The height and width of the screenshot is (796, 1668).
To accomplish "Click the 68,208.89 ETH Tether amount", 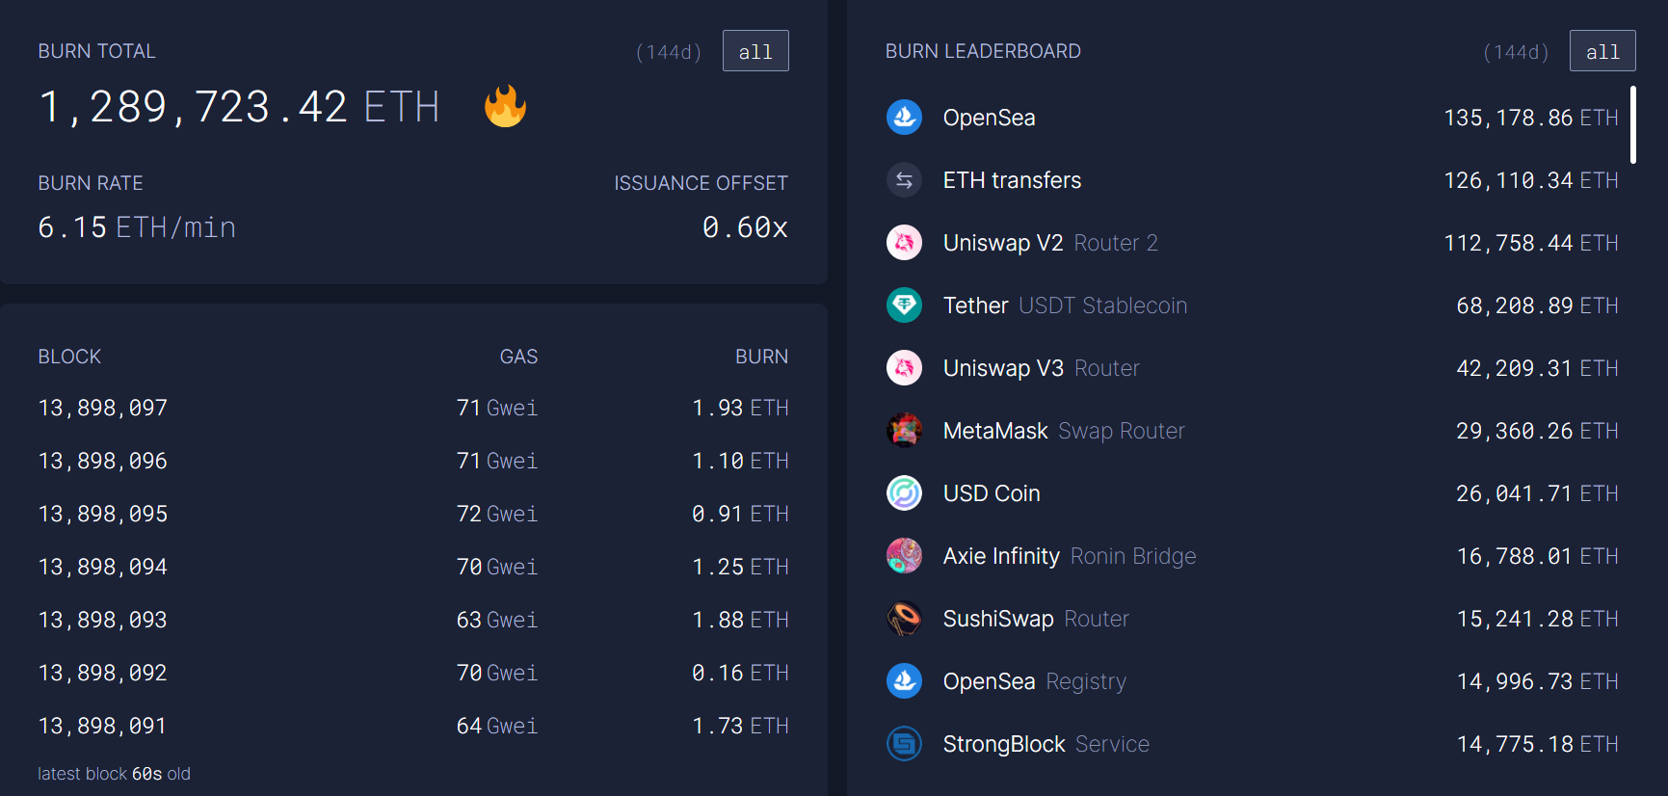I will pyautogui.click(x=1537, y=305).
